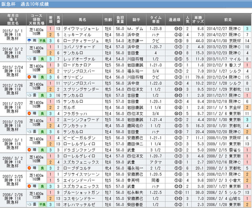This screenshot has height=208, width=252.
Task: Click odds value 38.0
Action: pos(199,193)
